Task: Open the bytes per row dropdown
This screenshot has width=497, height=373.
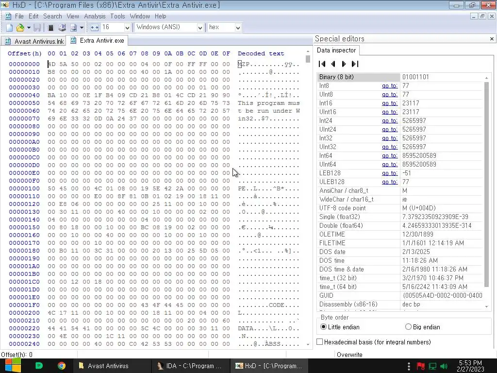Action: click(127, 28)
